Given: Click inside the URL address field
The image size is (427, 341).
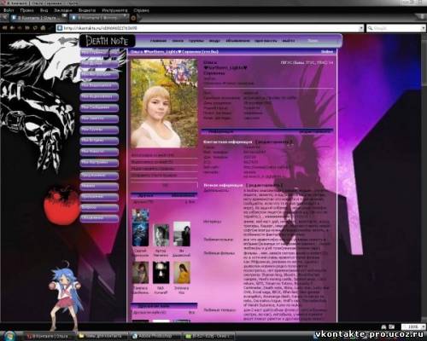Looking at the screenshot, I should 208,28.
